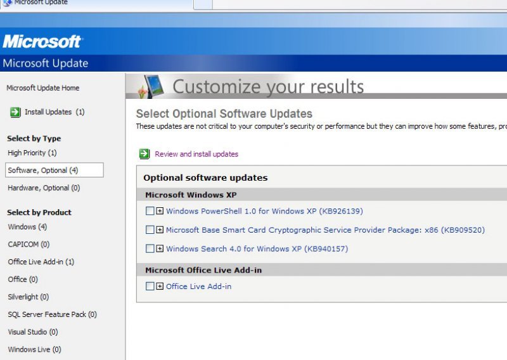Expand Office Live Add-in update details
Viewport: 507px width, 360px height.
tap(160, 286)
